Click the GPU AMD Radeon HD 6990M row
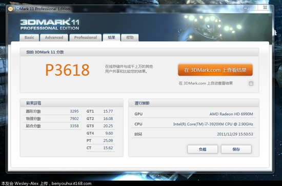 tap(194, 114)
